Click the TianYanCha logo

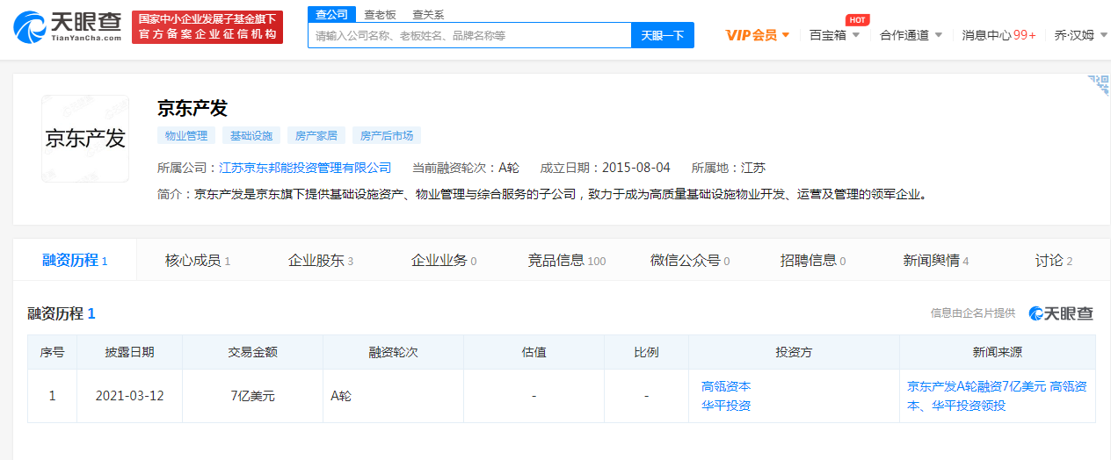pos(68,27)
